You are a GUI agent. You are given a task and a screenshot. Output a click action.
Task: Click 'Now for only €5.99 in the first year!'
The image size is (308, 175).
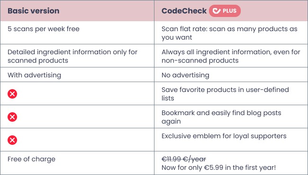point(218,167)
